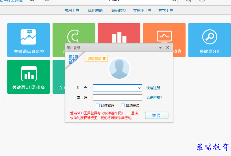Image resolution: width=231 pixels, height=156 pixels.
Task: Switch to the 优化辅助 tab
Action: [95, 10]
